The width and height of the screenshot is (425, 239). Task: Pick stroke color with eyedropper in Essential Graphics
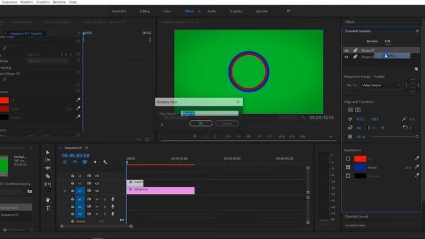[417, 167]
